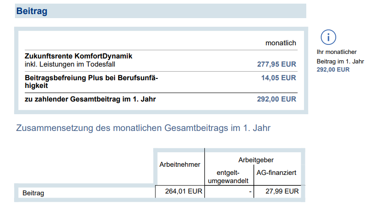Select the 14,05 EUR amount

(x=278, y=78)
